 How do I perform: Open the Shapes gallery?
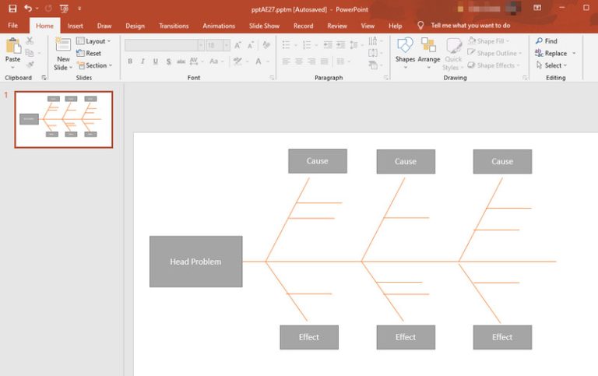405,52
